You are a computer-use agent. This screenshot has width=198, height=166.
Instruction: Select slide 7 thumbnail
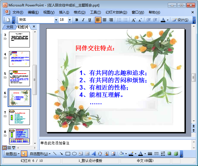pos(19,117)
